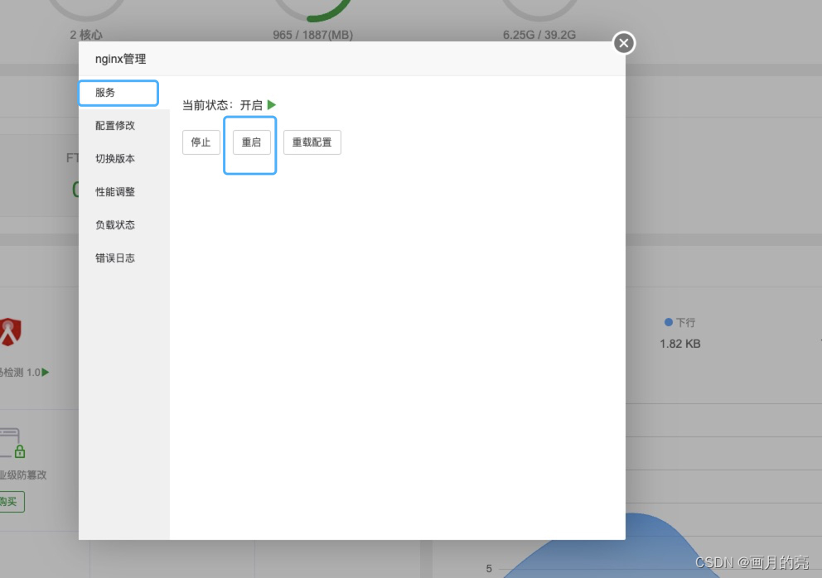
Task: Click the 购买 purchase link
Action: point(12,502)
